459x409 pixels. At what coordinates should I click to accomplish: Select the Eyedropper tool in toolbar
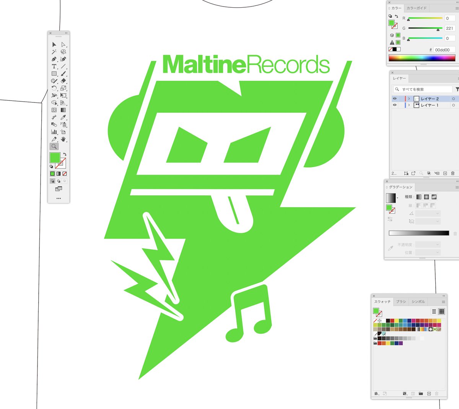[x=63, y=117]
